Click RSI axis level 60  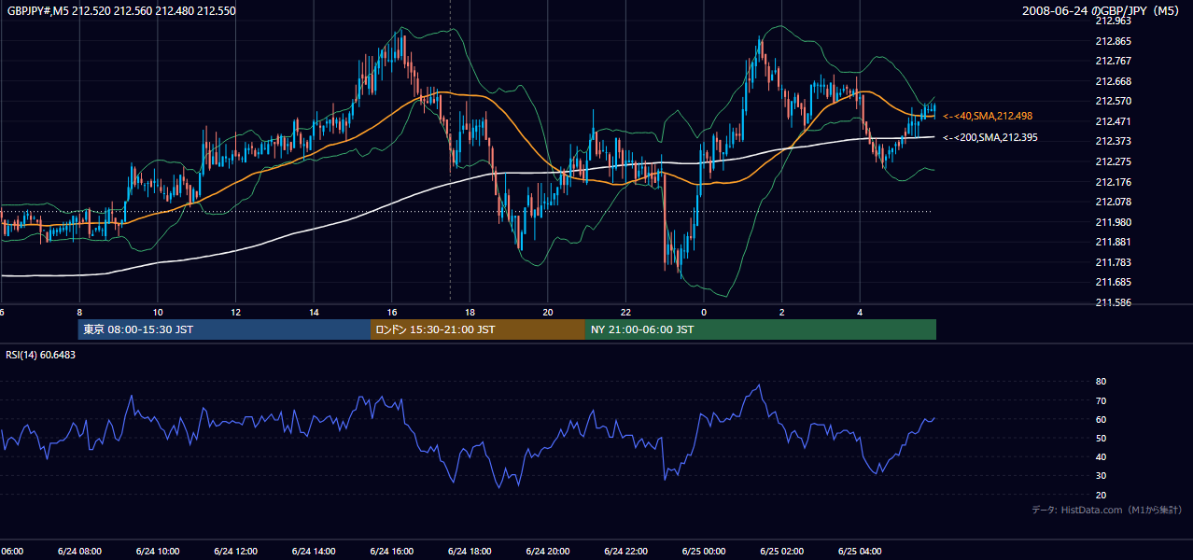pyautogui.click(x=1101, y=419)
